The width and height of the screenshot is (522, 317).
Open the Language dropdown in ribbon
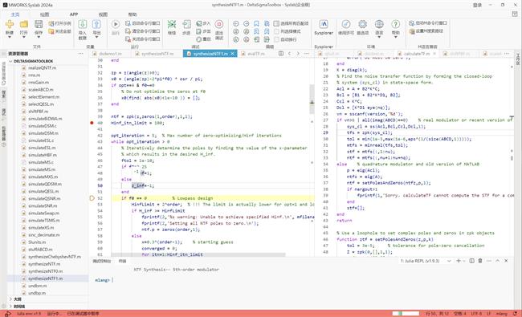[379, 27]
